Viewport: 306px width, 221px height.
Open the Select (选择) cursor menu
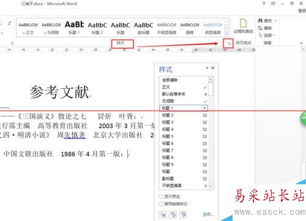[266, 36]
